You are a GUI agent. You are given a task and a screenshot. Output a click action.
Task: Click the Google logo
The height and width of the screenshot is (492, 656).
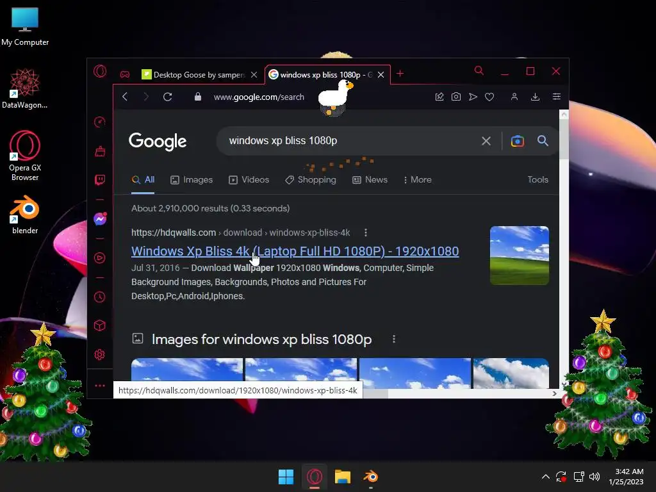tap(158, 142)
